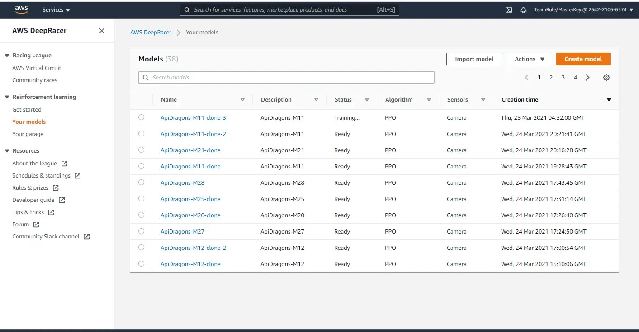Sort by Description column arrow

[x=316, y=100]
